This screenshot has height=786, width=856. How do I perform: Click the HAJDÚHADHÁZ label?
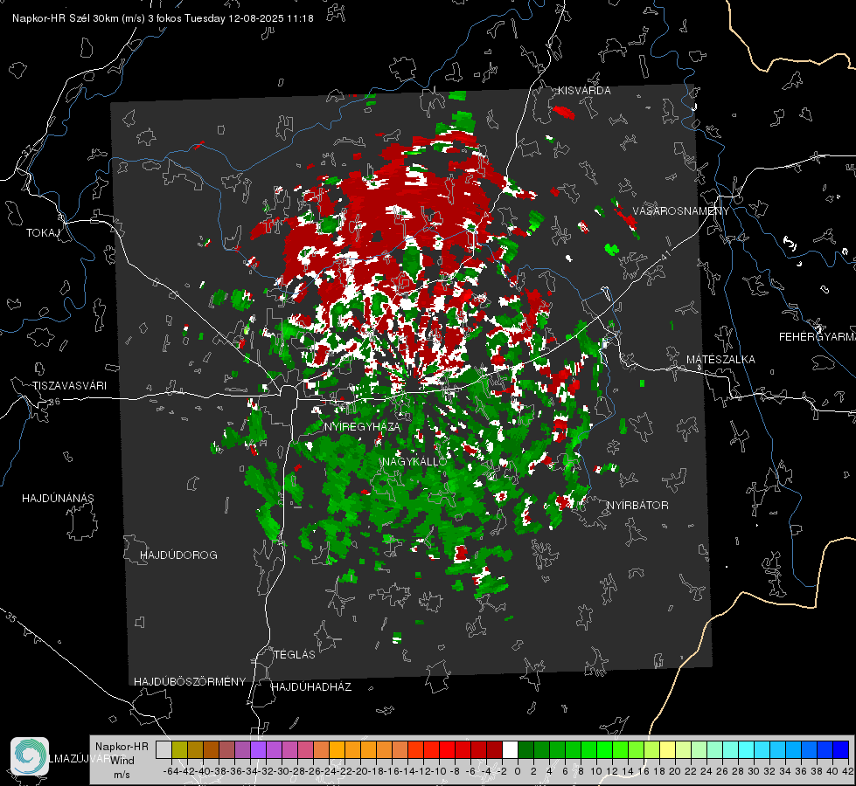(311, 687)
